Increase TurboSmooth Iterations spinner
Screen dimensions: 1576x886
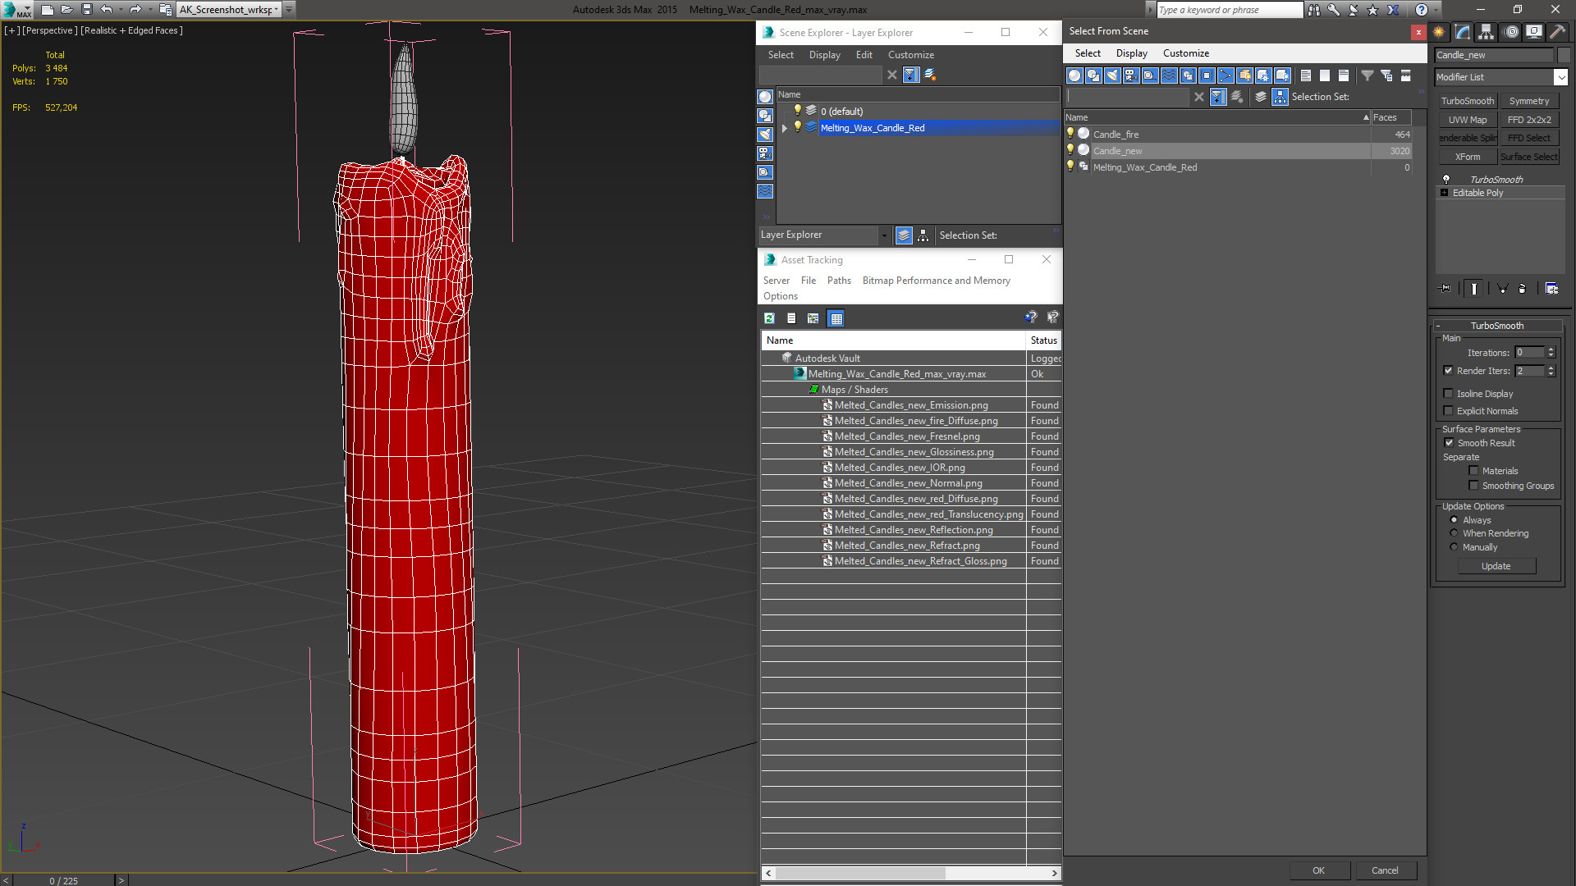(x=1551, y=349)
